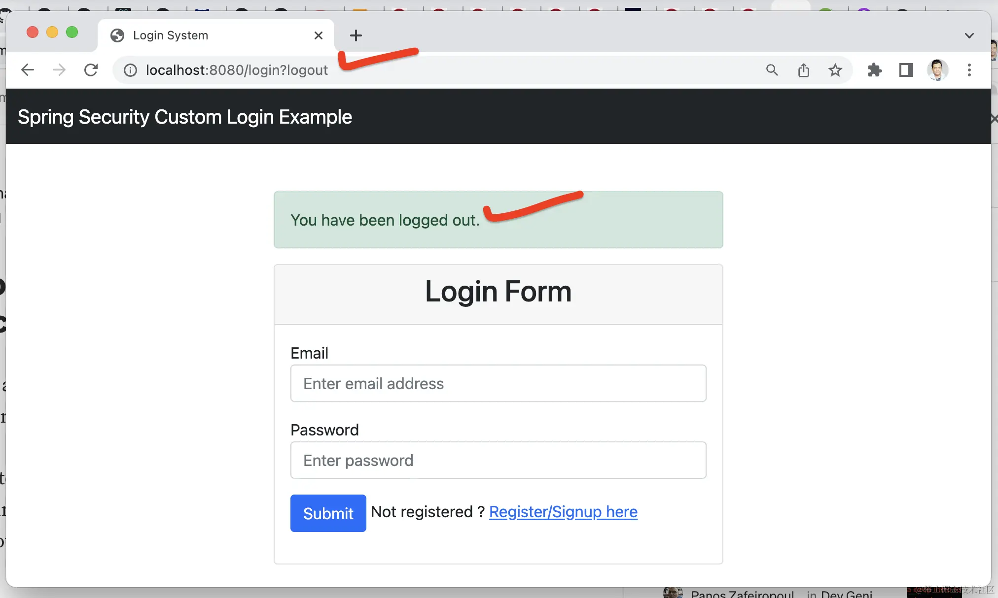998x598 pixels.
Task: Select the Login System tab
Action: point(216,35)
